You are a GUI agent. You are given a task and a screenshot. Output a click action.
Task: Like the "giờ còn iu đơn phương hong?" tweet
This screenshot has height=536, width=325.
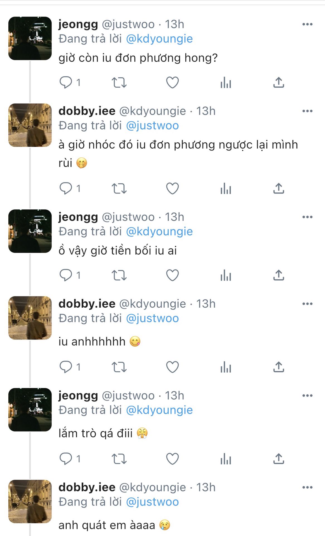[172, 83]
